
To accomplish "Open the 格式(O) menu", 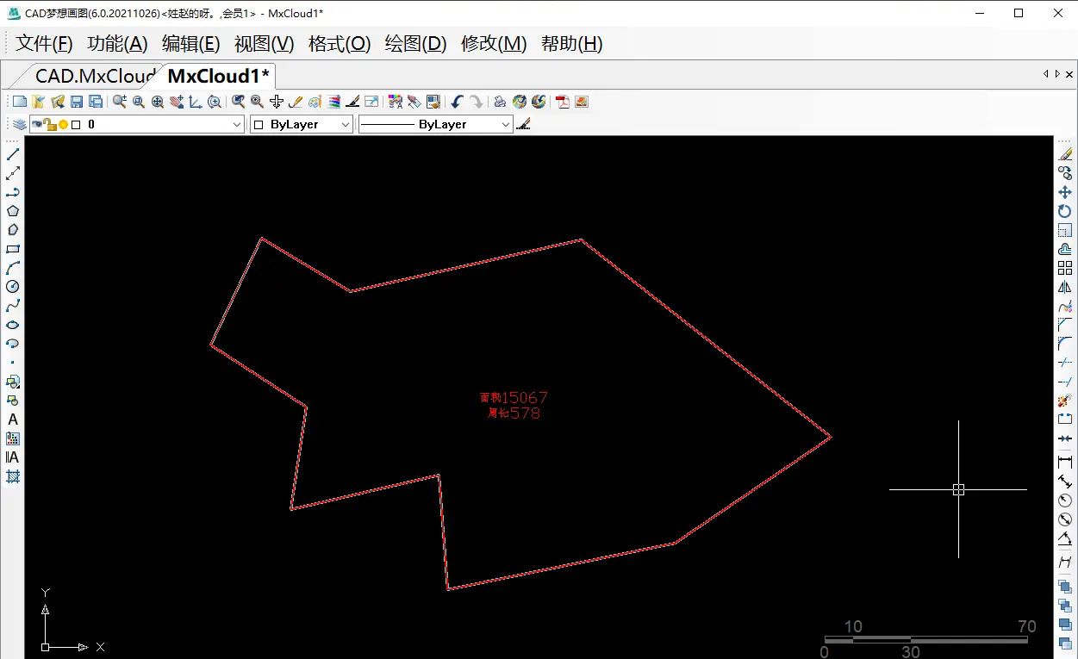I will pyautogui.click(x=340, y=44).
